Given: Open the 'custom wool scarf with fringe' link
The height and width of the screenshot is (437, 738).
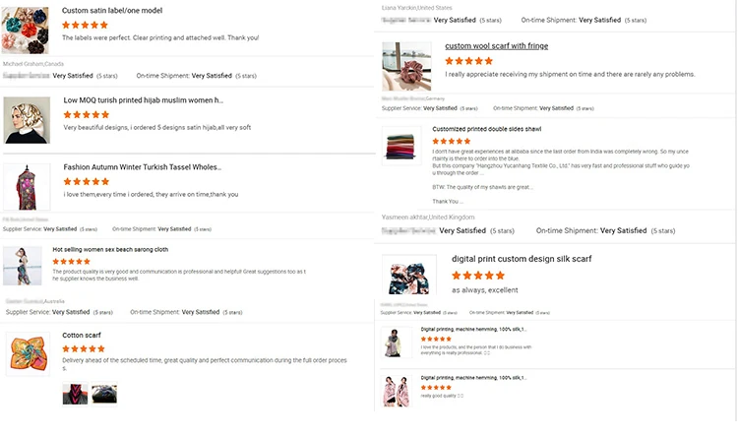Looking at the screenshot, I should tap(496, 46).
